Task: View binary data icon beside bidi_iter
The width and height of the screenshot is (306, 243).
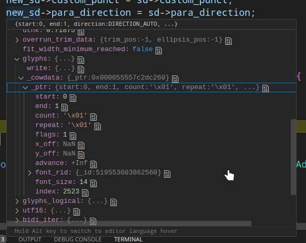Action: pyautogui.click(x=93, y=221)
